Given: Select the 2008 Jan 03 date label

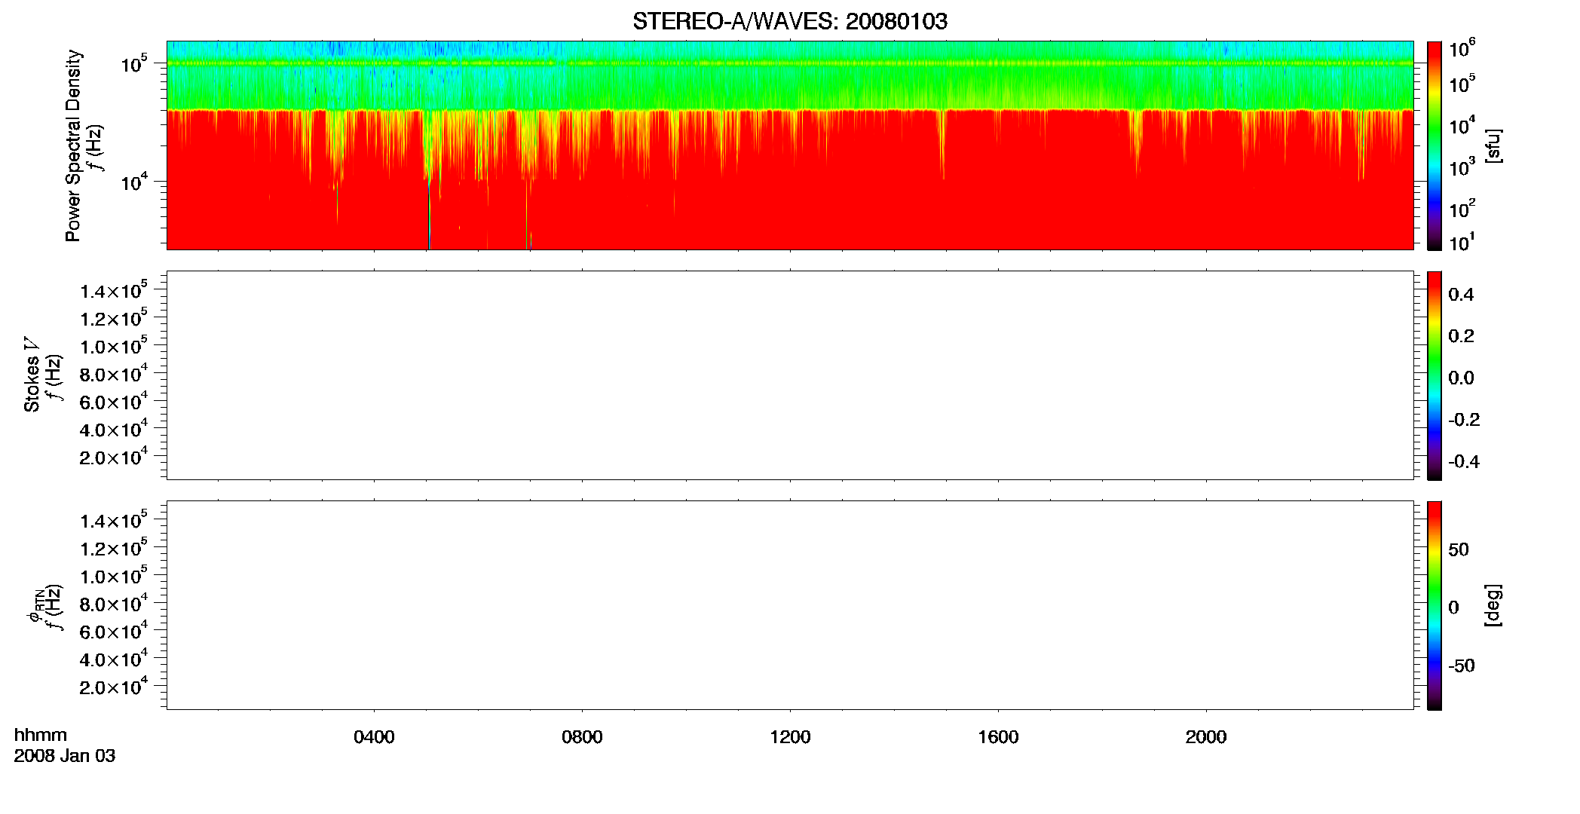Looking at the screenshot, I should (65, 756).
